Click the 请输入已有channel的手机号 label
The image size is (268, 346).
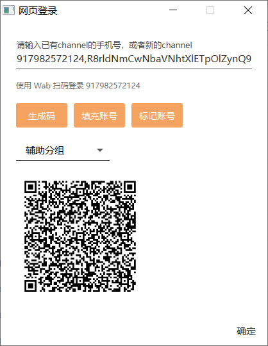[x=105, y=45]
